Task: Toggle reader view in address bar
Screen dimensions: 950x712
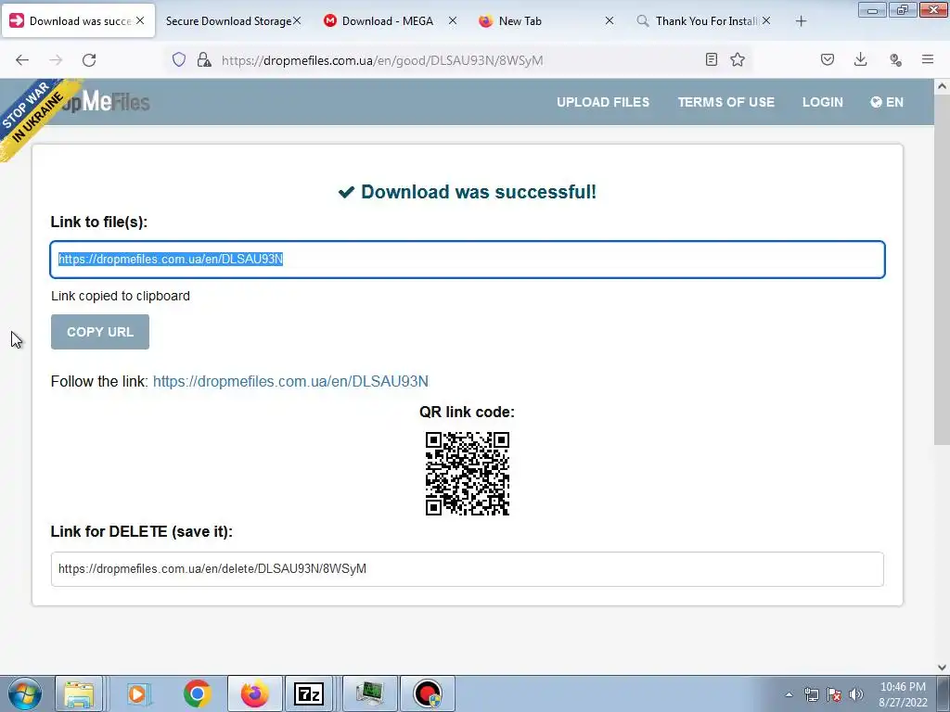Action: (712, 59)
